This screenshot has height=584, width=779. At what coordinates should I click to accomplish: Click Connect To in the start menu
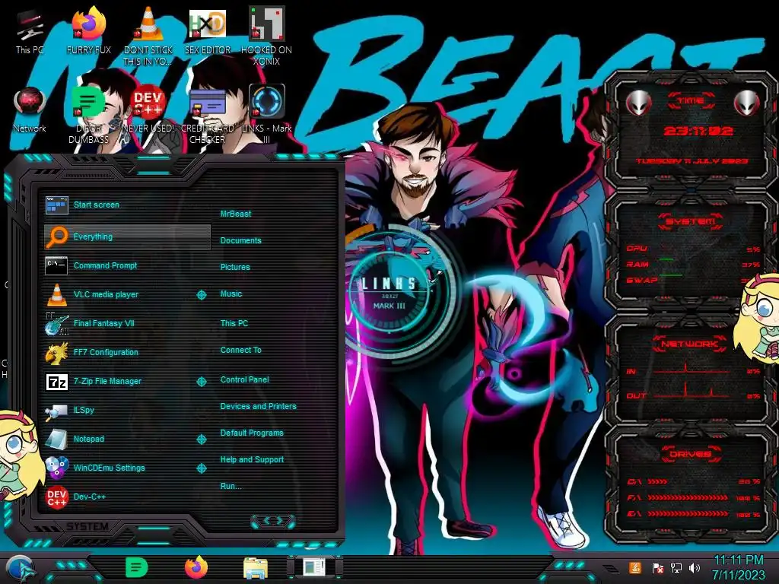pos(240,350)
